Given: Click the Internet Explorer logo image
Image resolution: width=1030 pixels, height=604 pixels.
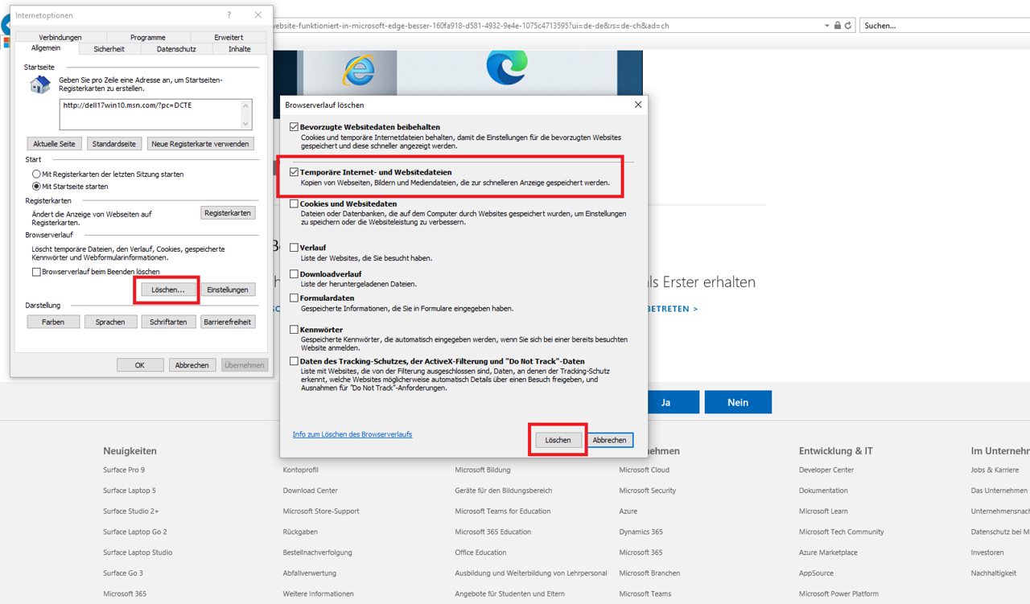Looking at the screenshot, I should [x=358, y=71].
